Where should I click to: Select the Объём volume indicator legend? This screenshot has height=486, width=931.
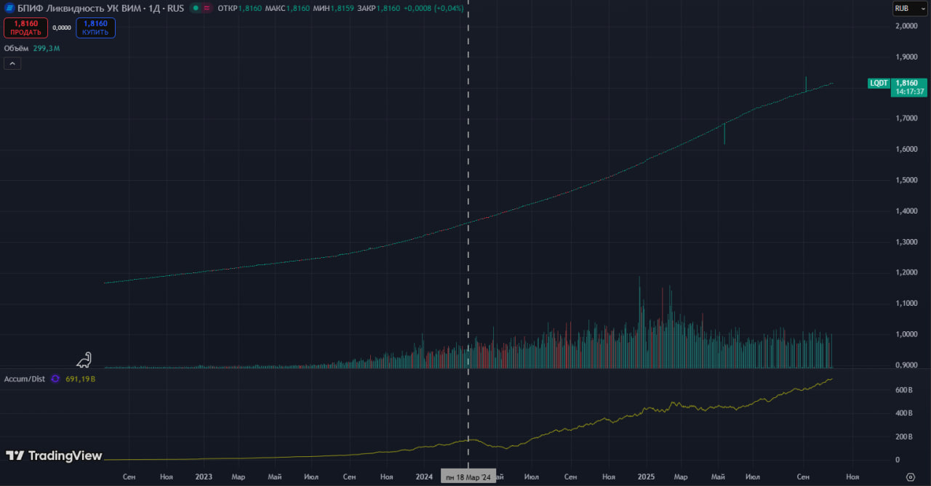click(17, 48)
